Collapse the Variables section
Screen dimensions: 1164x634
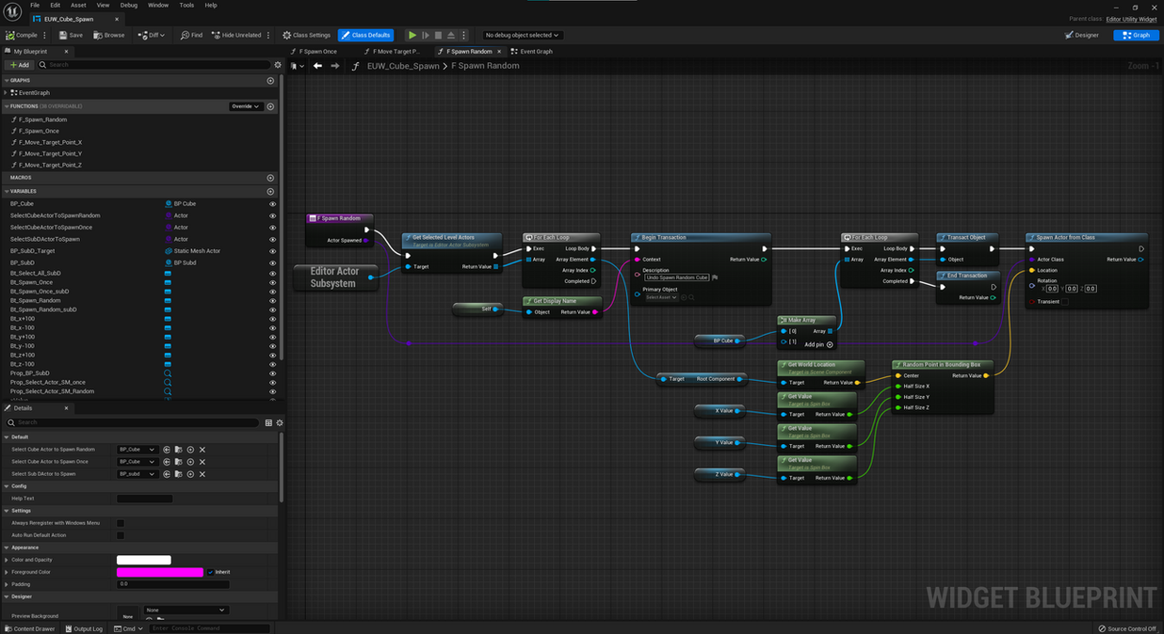pos(6,191)
